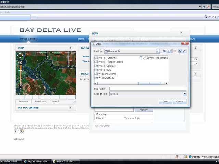Select the Project_Trashed Creeks folder

point(109,62)
